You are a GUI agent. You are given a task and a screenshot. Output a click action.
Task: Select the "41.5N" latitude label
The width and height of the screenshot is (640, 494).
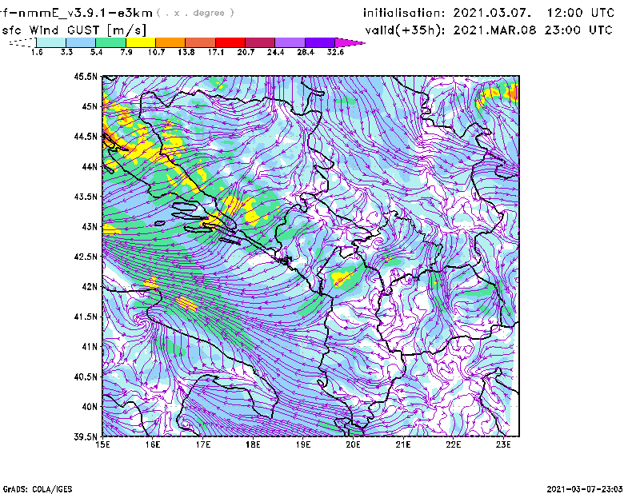[x=86, y=317]
